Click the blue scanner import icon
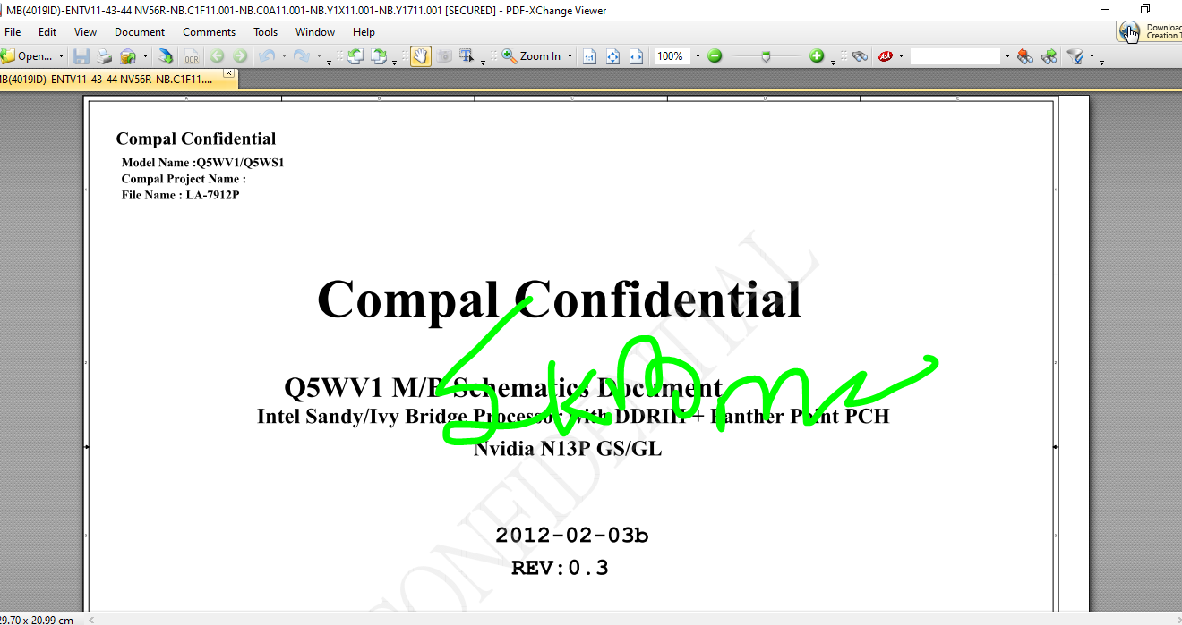 166,56
